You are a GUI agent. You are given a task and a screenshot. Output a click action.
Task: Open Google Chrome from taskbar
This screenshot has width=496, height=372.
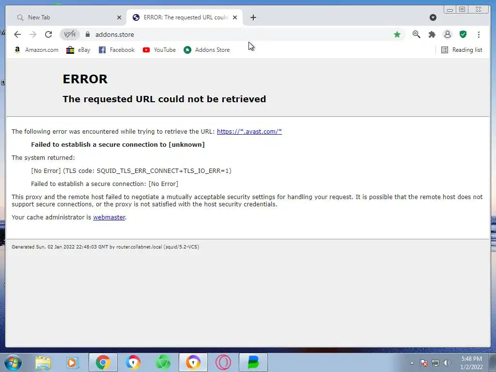tap(103, 362)
